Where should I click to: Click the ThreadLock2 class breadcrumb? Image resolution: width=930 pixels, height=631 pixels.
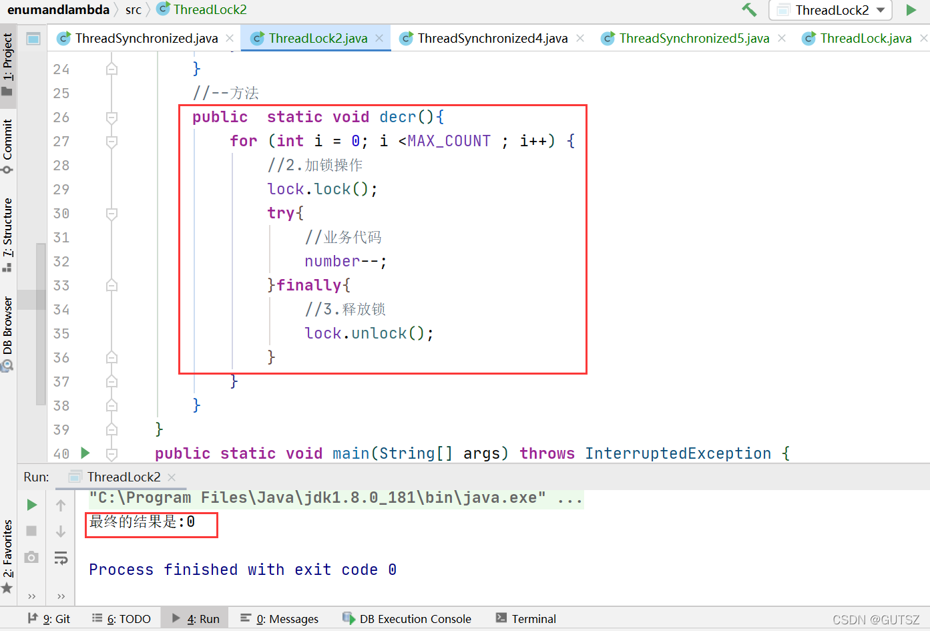tap(202, 9)
